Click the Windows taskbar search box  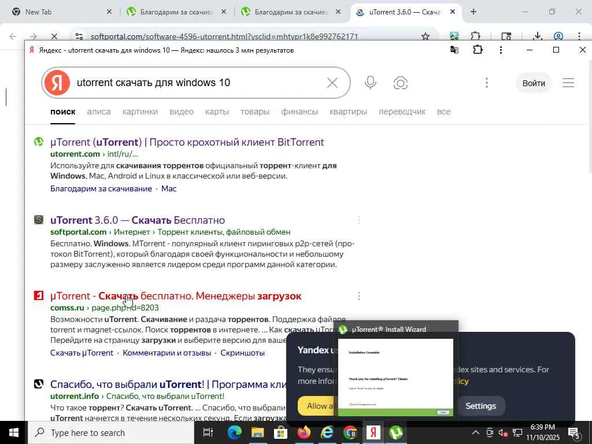[x=112, y=432]
